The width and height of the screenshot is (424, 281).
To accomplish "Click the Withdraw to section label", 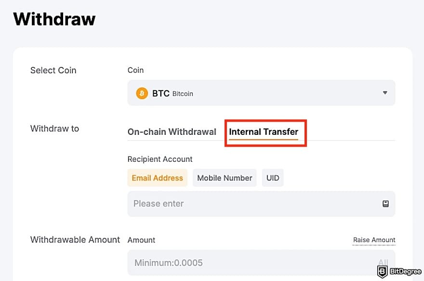I will point(54,128).
